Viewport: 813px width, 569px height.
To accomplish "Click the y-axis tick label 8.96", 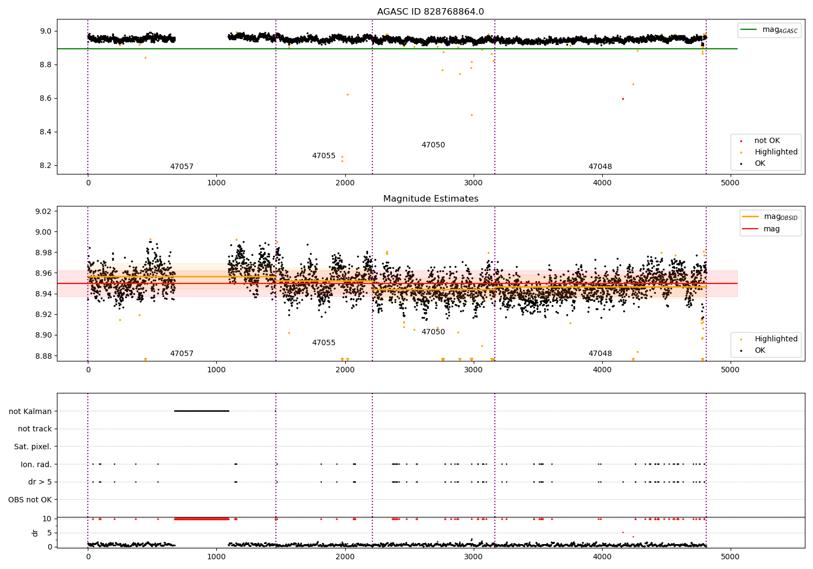I will 43,273.
